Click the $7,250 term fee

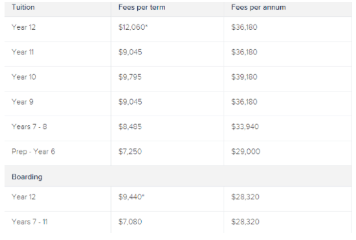[130, 152]
